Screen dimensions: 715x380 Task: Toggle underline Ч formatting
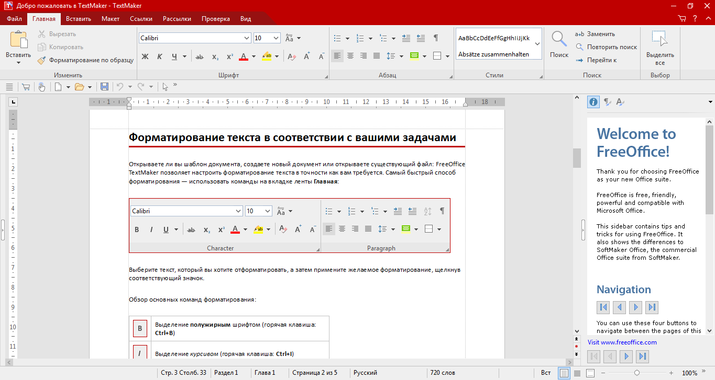pos(174,56)
